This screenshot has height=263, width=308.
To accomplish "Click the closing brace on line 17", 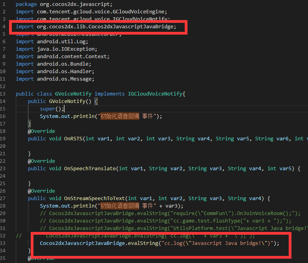I will point(30,124).
